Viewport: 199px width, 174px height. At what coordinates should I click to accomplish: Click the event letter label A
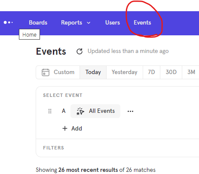(64, 111)
